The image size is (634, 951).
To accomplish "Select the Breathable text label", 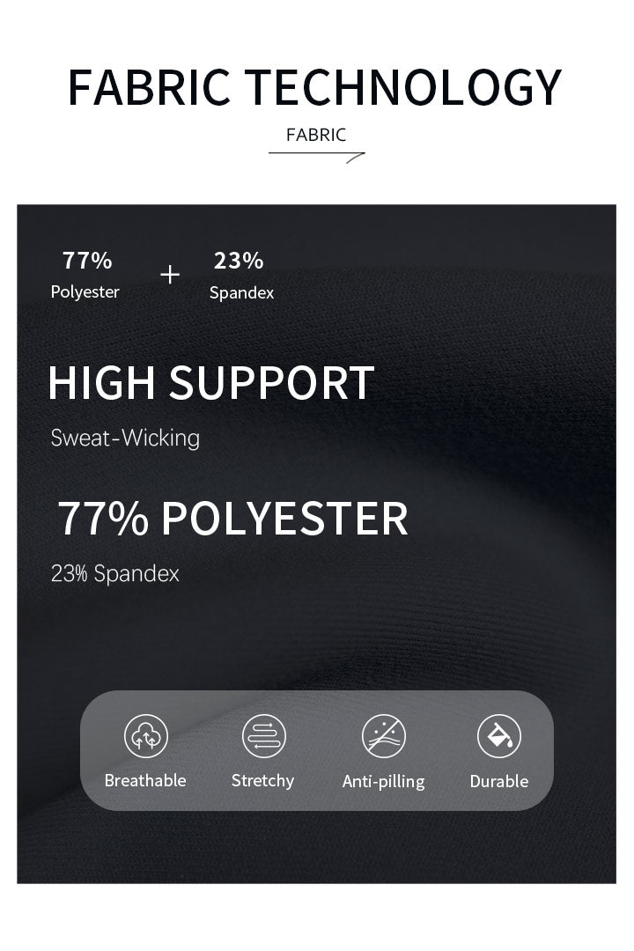I will coord(145,781).
